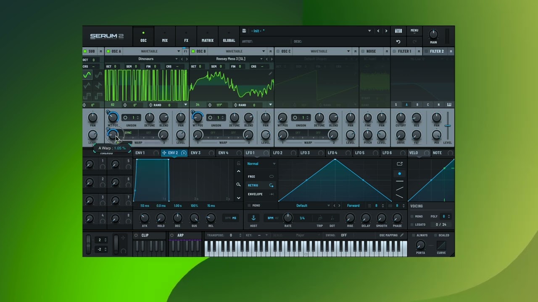Enable FILTER 1

(x=394, y=51)
